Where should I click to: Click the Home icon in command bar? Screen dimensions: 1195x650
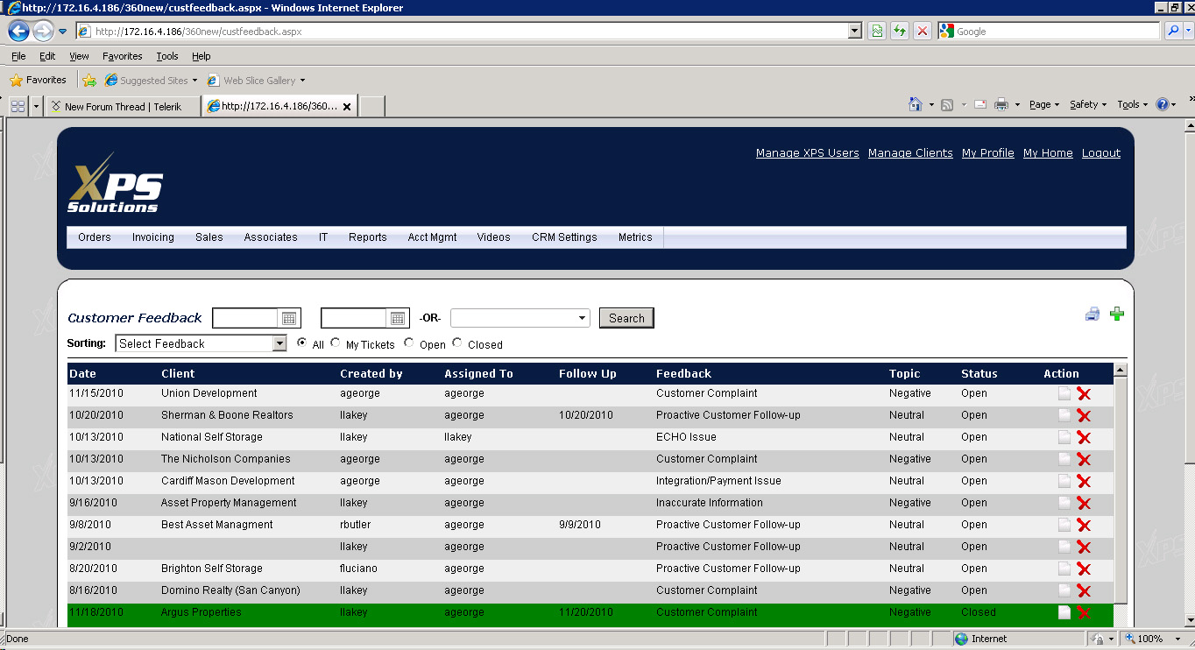click(916, 104)
